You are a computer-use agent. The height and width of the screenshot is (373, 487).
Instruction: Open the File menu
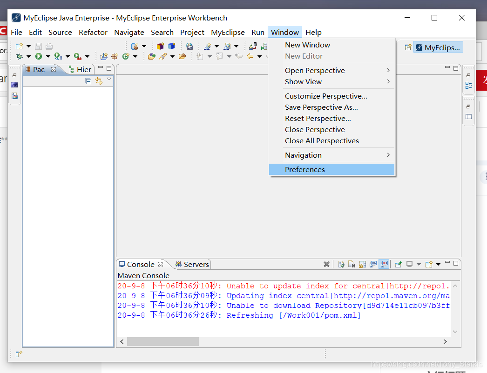click(x=16, y=32)
